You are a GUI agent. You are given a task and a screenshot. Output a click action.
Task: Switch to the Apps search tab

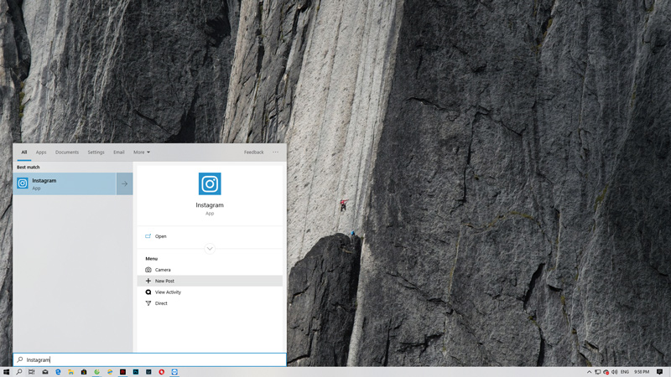(41, 152)
